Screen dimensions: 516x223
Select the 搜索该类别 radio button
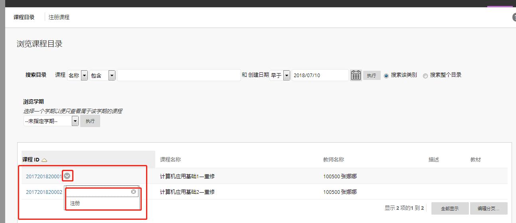[386, 76]
